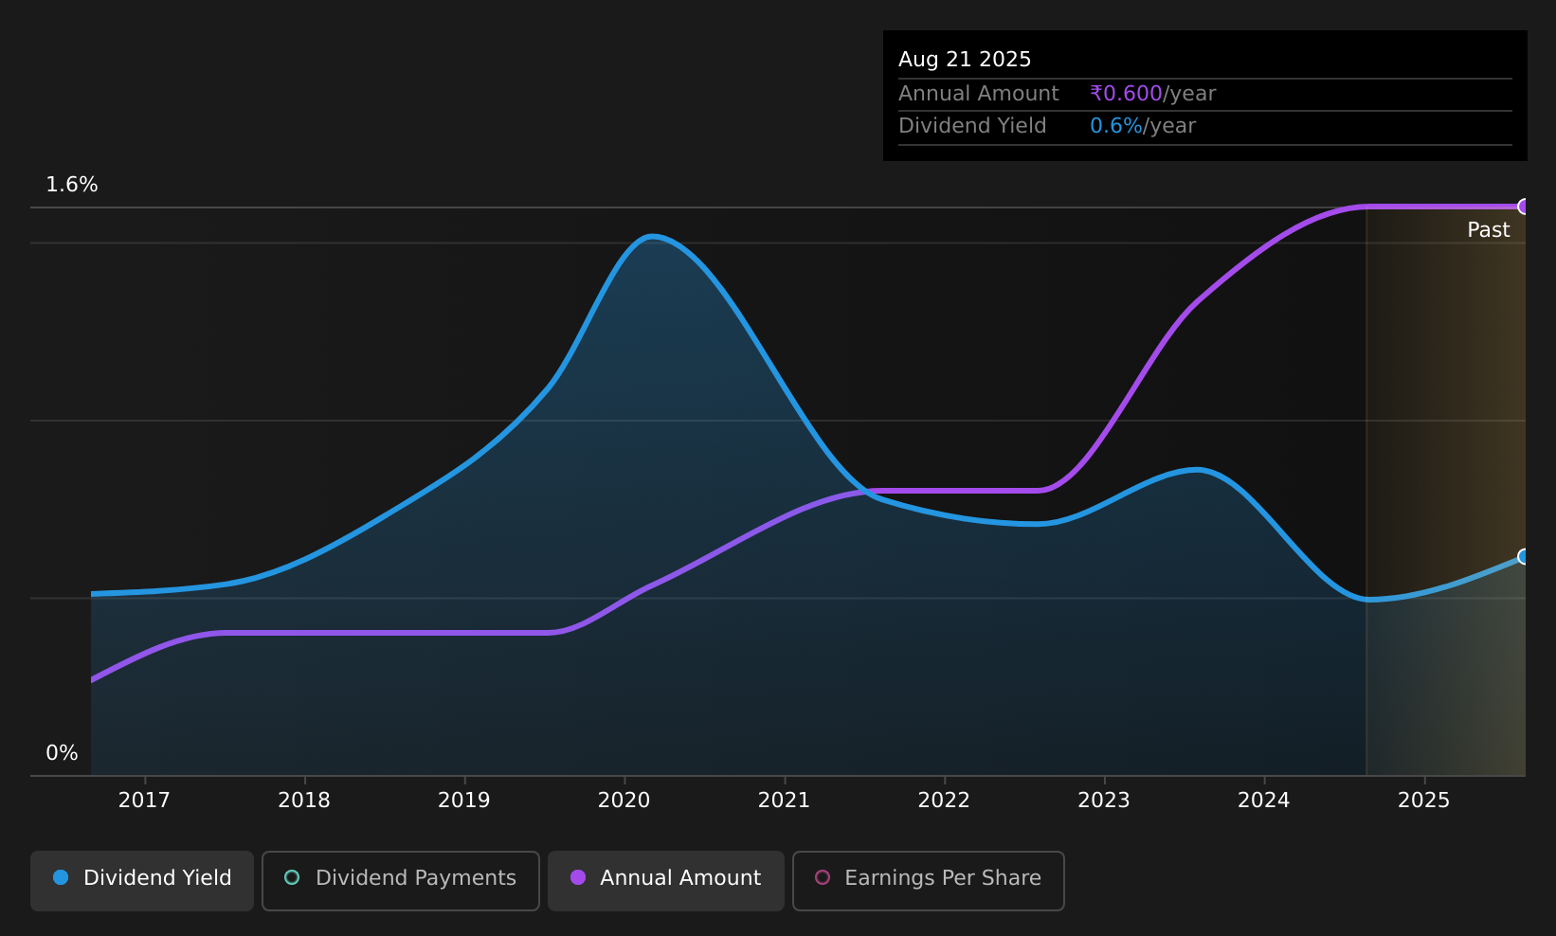The height and width of the screenshot is (936, 1556).
Task: Click the purple endpoint marker at chart top right
Action: point(1524,207)
